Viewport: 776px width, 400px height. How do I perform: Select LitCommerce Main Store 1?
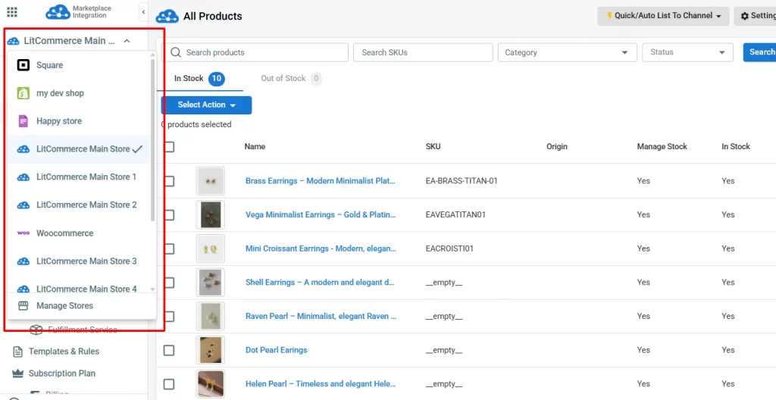(x=78, y=177)
